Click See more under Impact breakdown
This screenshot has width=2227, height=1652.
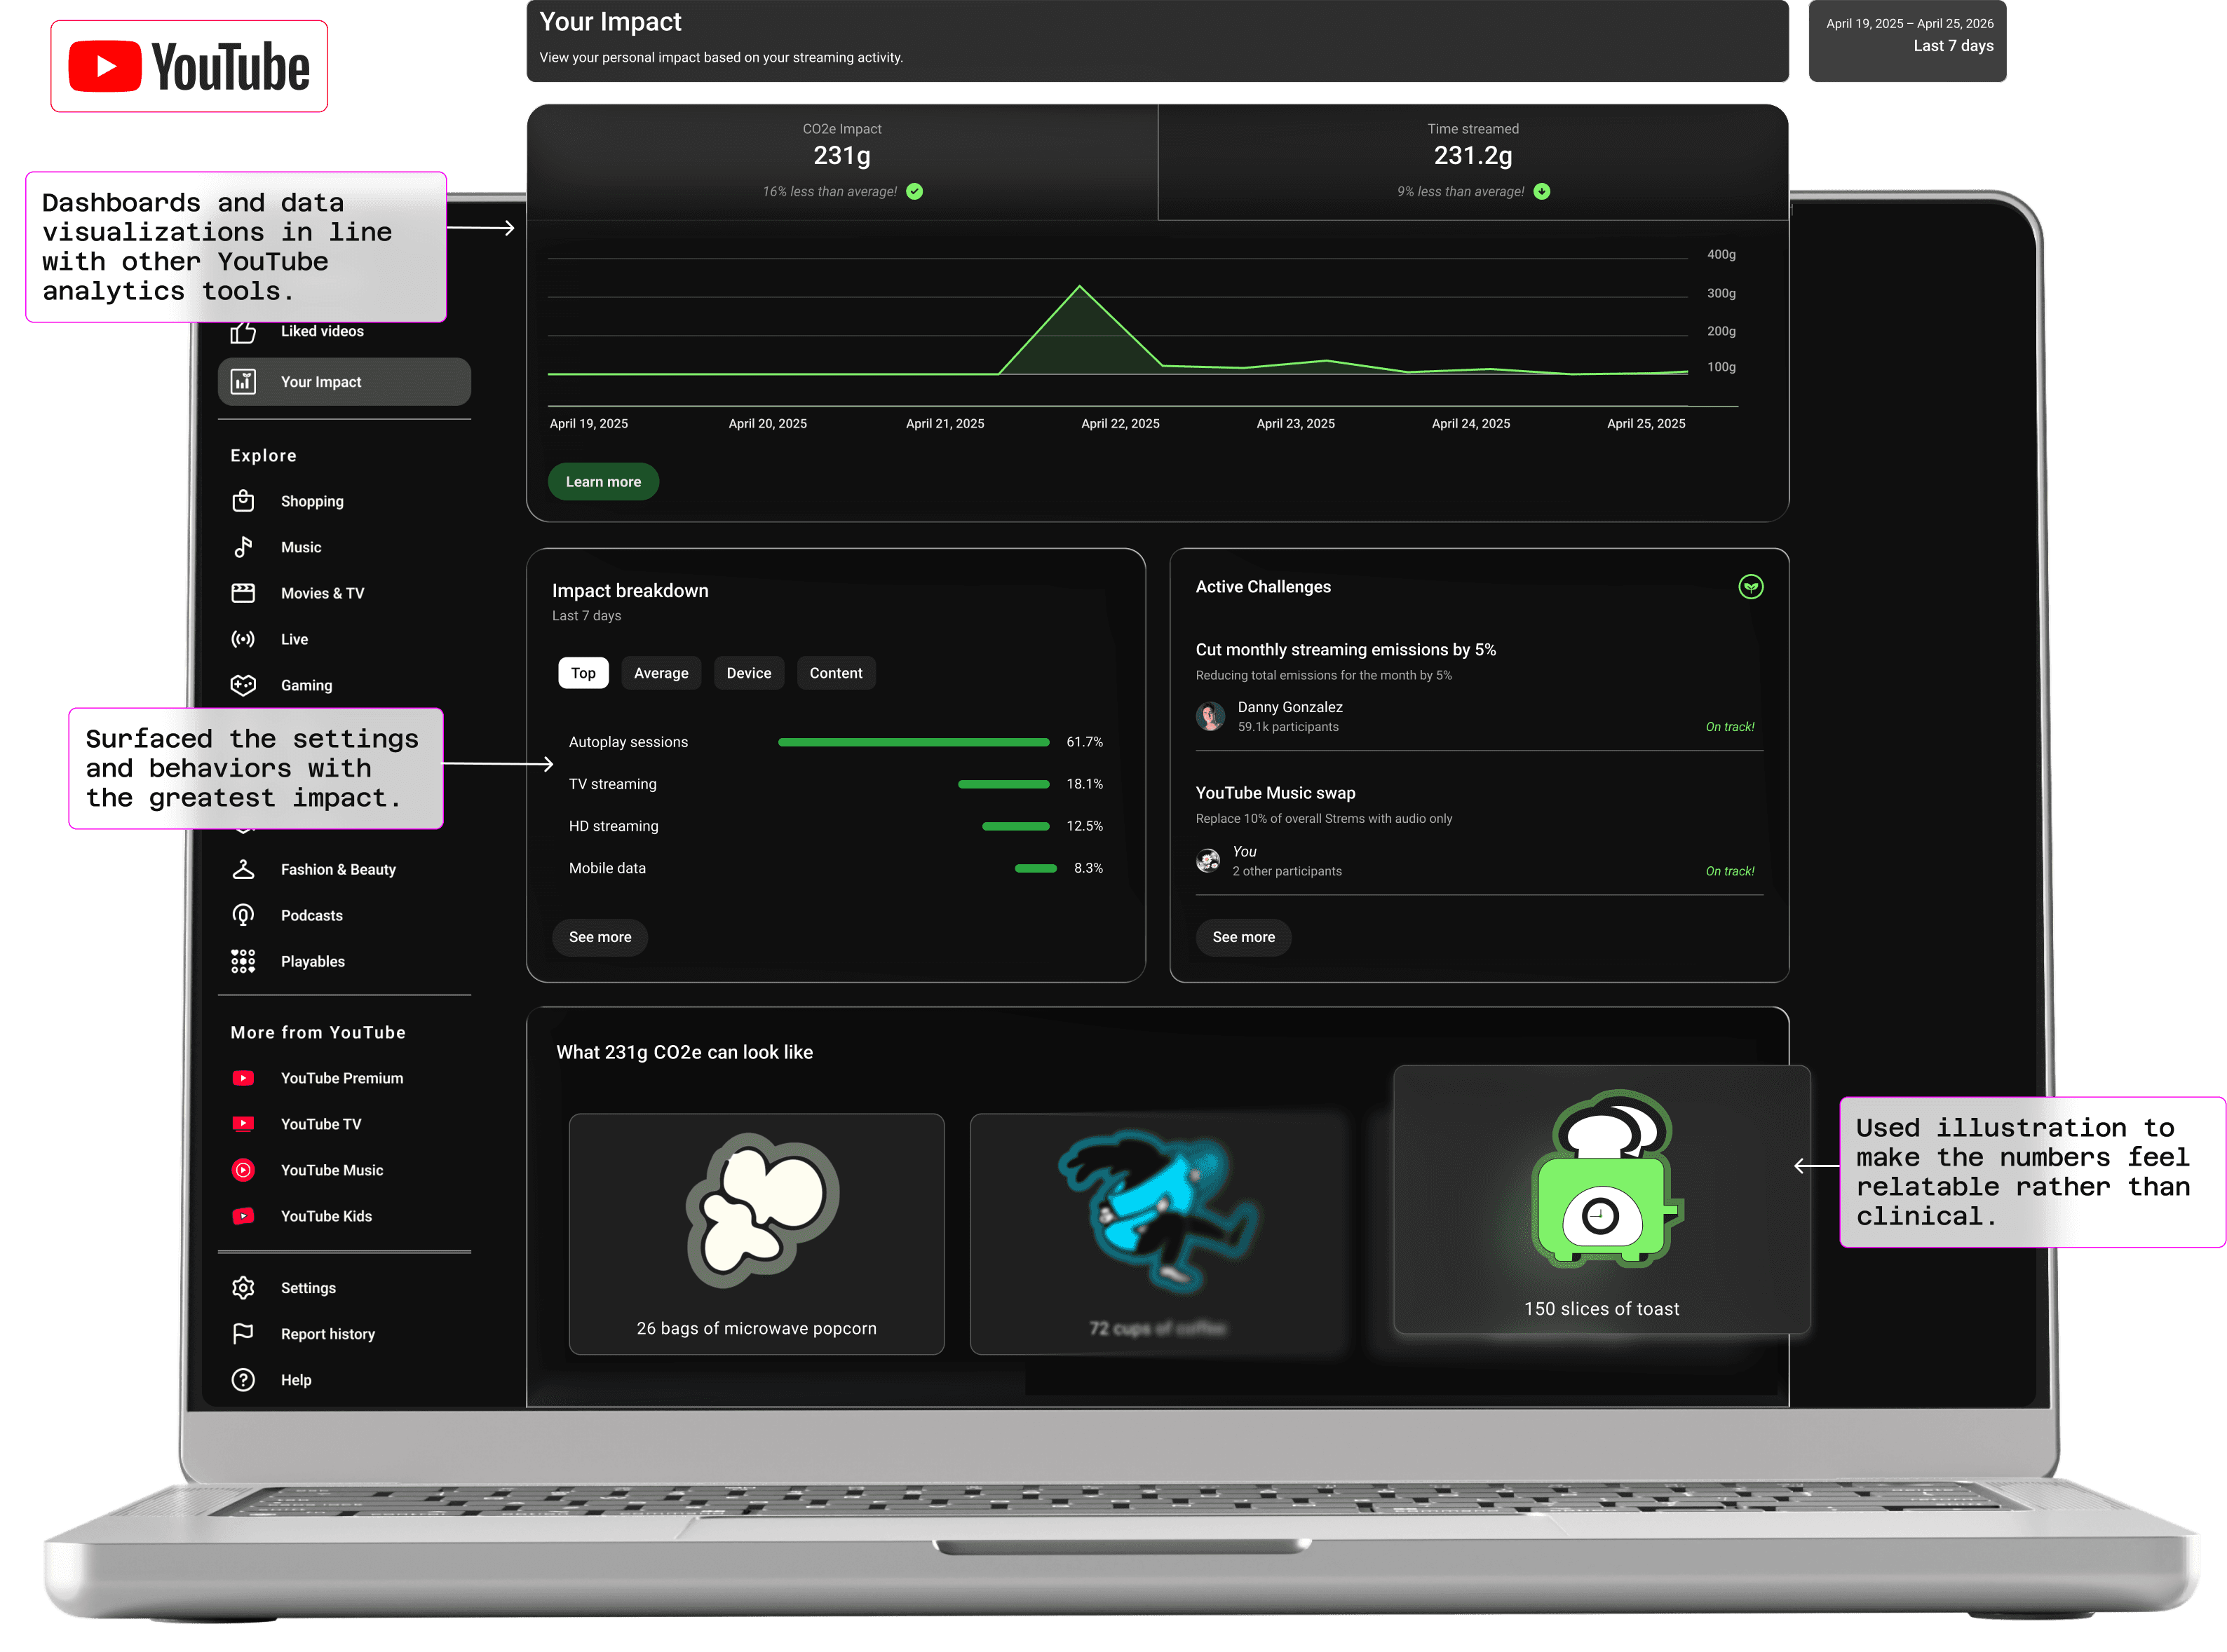click(x=600, y=937)
